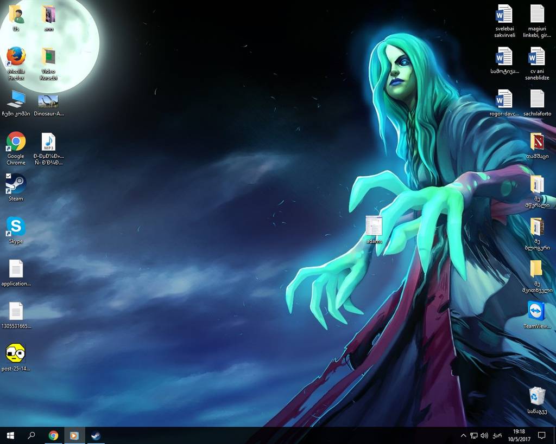This screenshot has width=556, height=444.
Task: Open the clock showing 19:18
Action: coord(519,435)
